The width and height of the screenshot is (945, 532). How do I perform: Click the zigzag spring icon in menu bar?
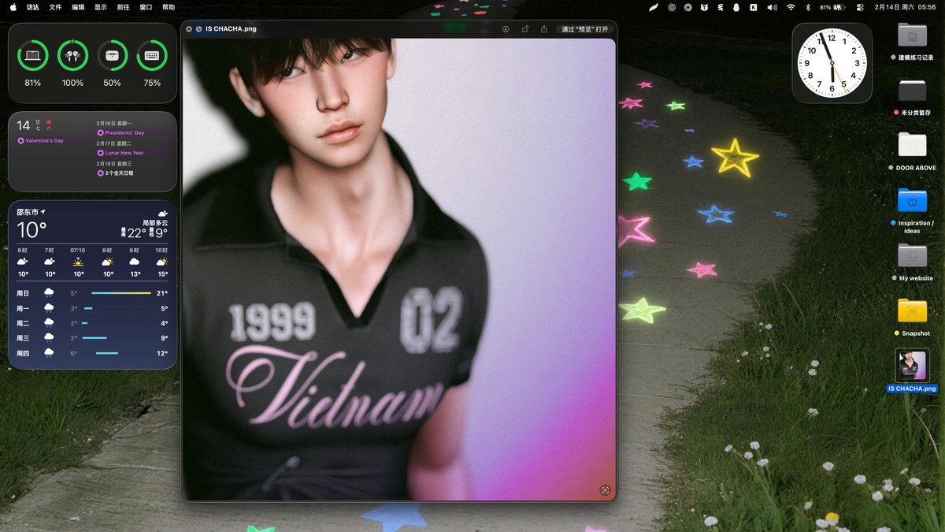point(720,6)
